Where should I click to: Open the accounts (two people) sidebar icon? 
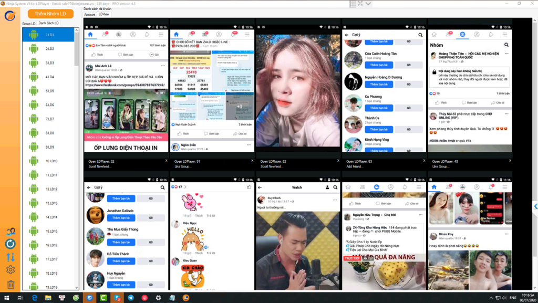tap(11, 232)
